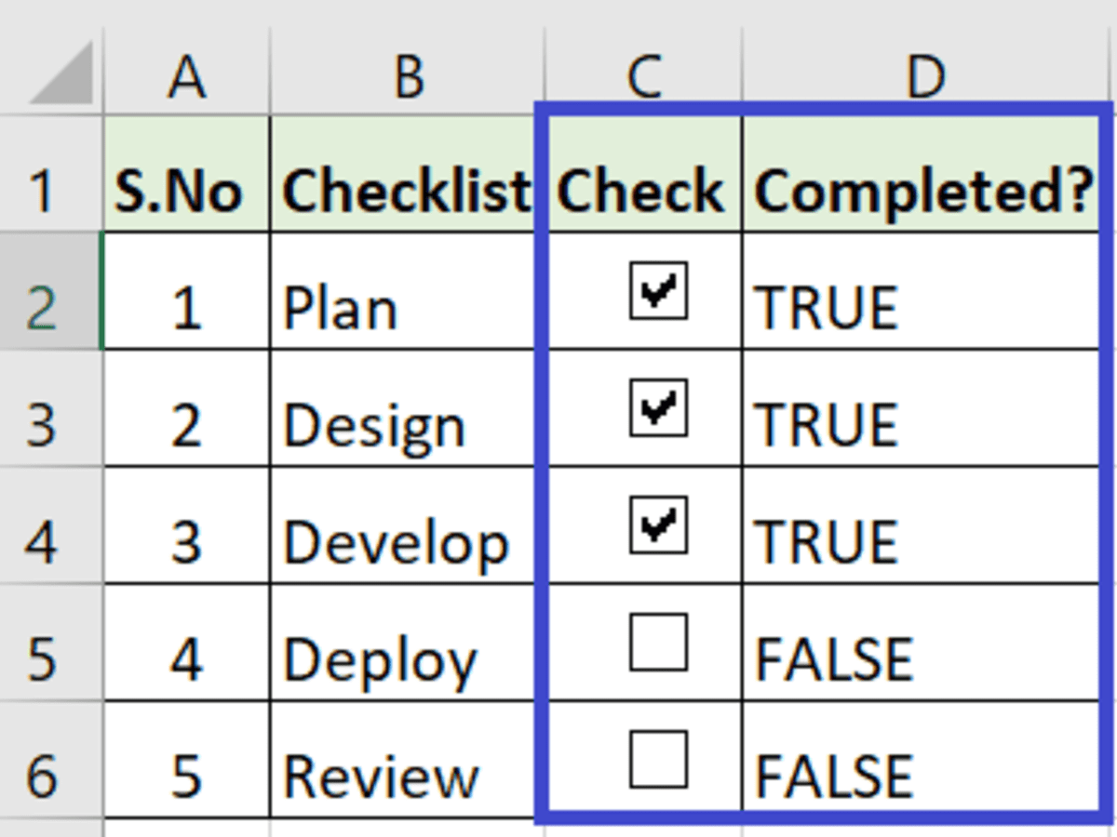This screenshot has width=1117, height=837.
Task: Select the Design cell
Action: coord(406,425)
